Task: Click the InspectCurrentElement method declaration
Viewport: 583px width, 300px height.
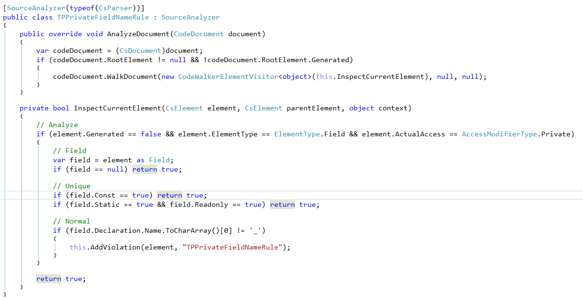Action: pos(117,108)
